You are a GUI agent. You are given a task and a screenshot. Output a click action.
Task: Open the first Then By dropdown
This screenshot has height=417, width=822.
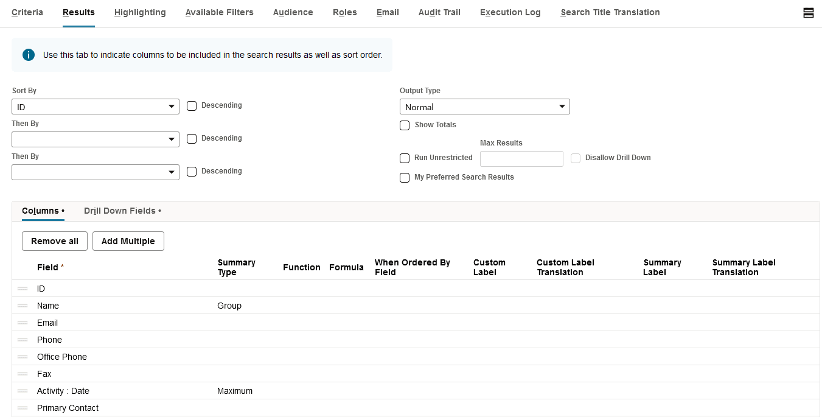95,139
